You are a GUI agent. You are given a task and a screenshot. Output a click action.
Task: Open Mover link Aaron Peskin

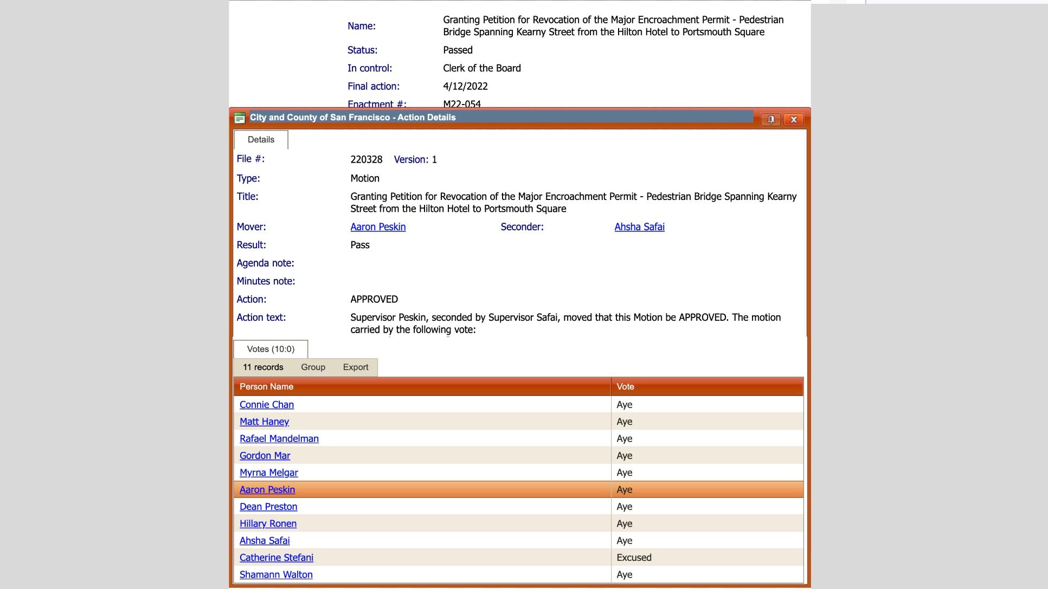pos(378,227)
